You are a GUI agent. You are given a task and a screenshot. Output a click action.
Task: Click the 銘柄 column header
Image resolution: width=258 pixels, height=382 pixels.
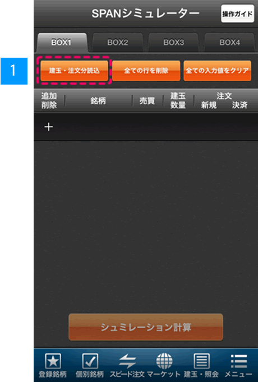click(x=98, y=101)
